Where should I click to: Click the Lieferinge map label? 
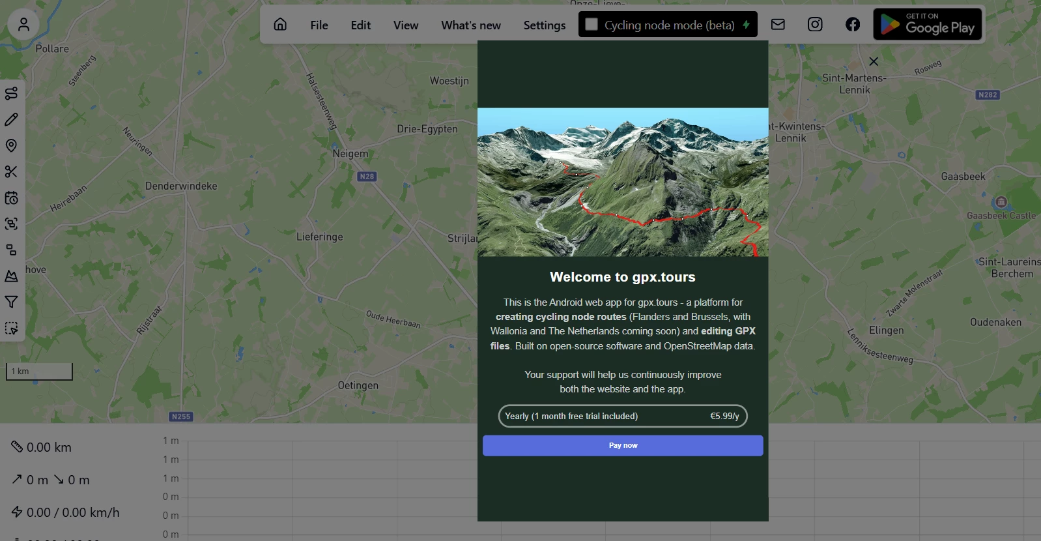pos(319,237)
